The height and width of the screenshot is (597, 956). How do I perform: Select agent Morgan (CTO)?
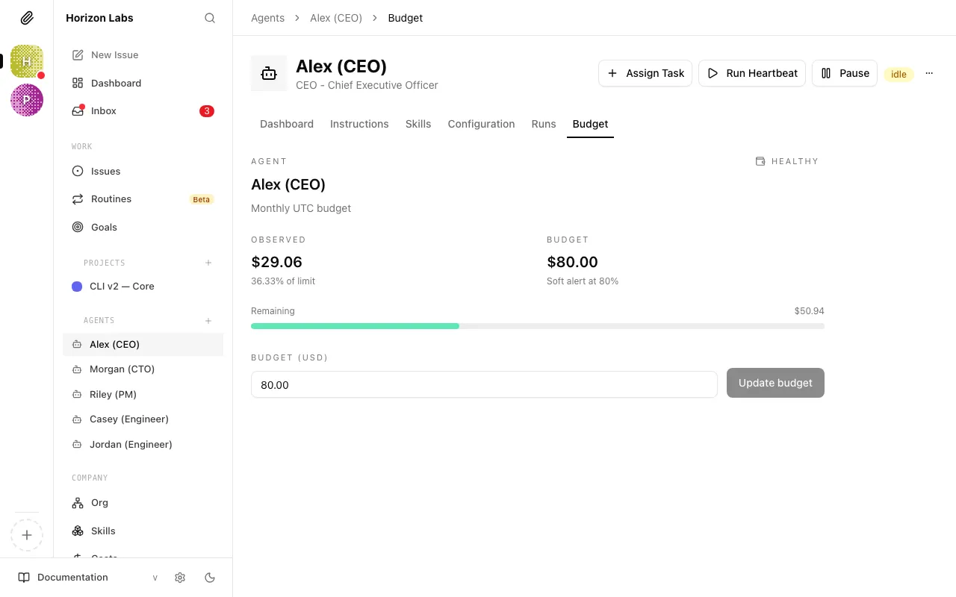pos(143,369)
